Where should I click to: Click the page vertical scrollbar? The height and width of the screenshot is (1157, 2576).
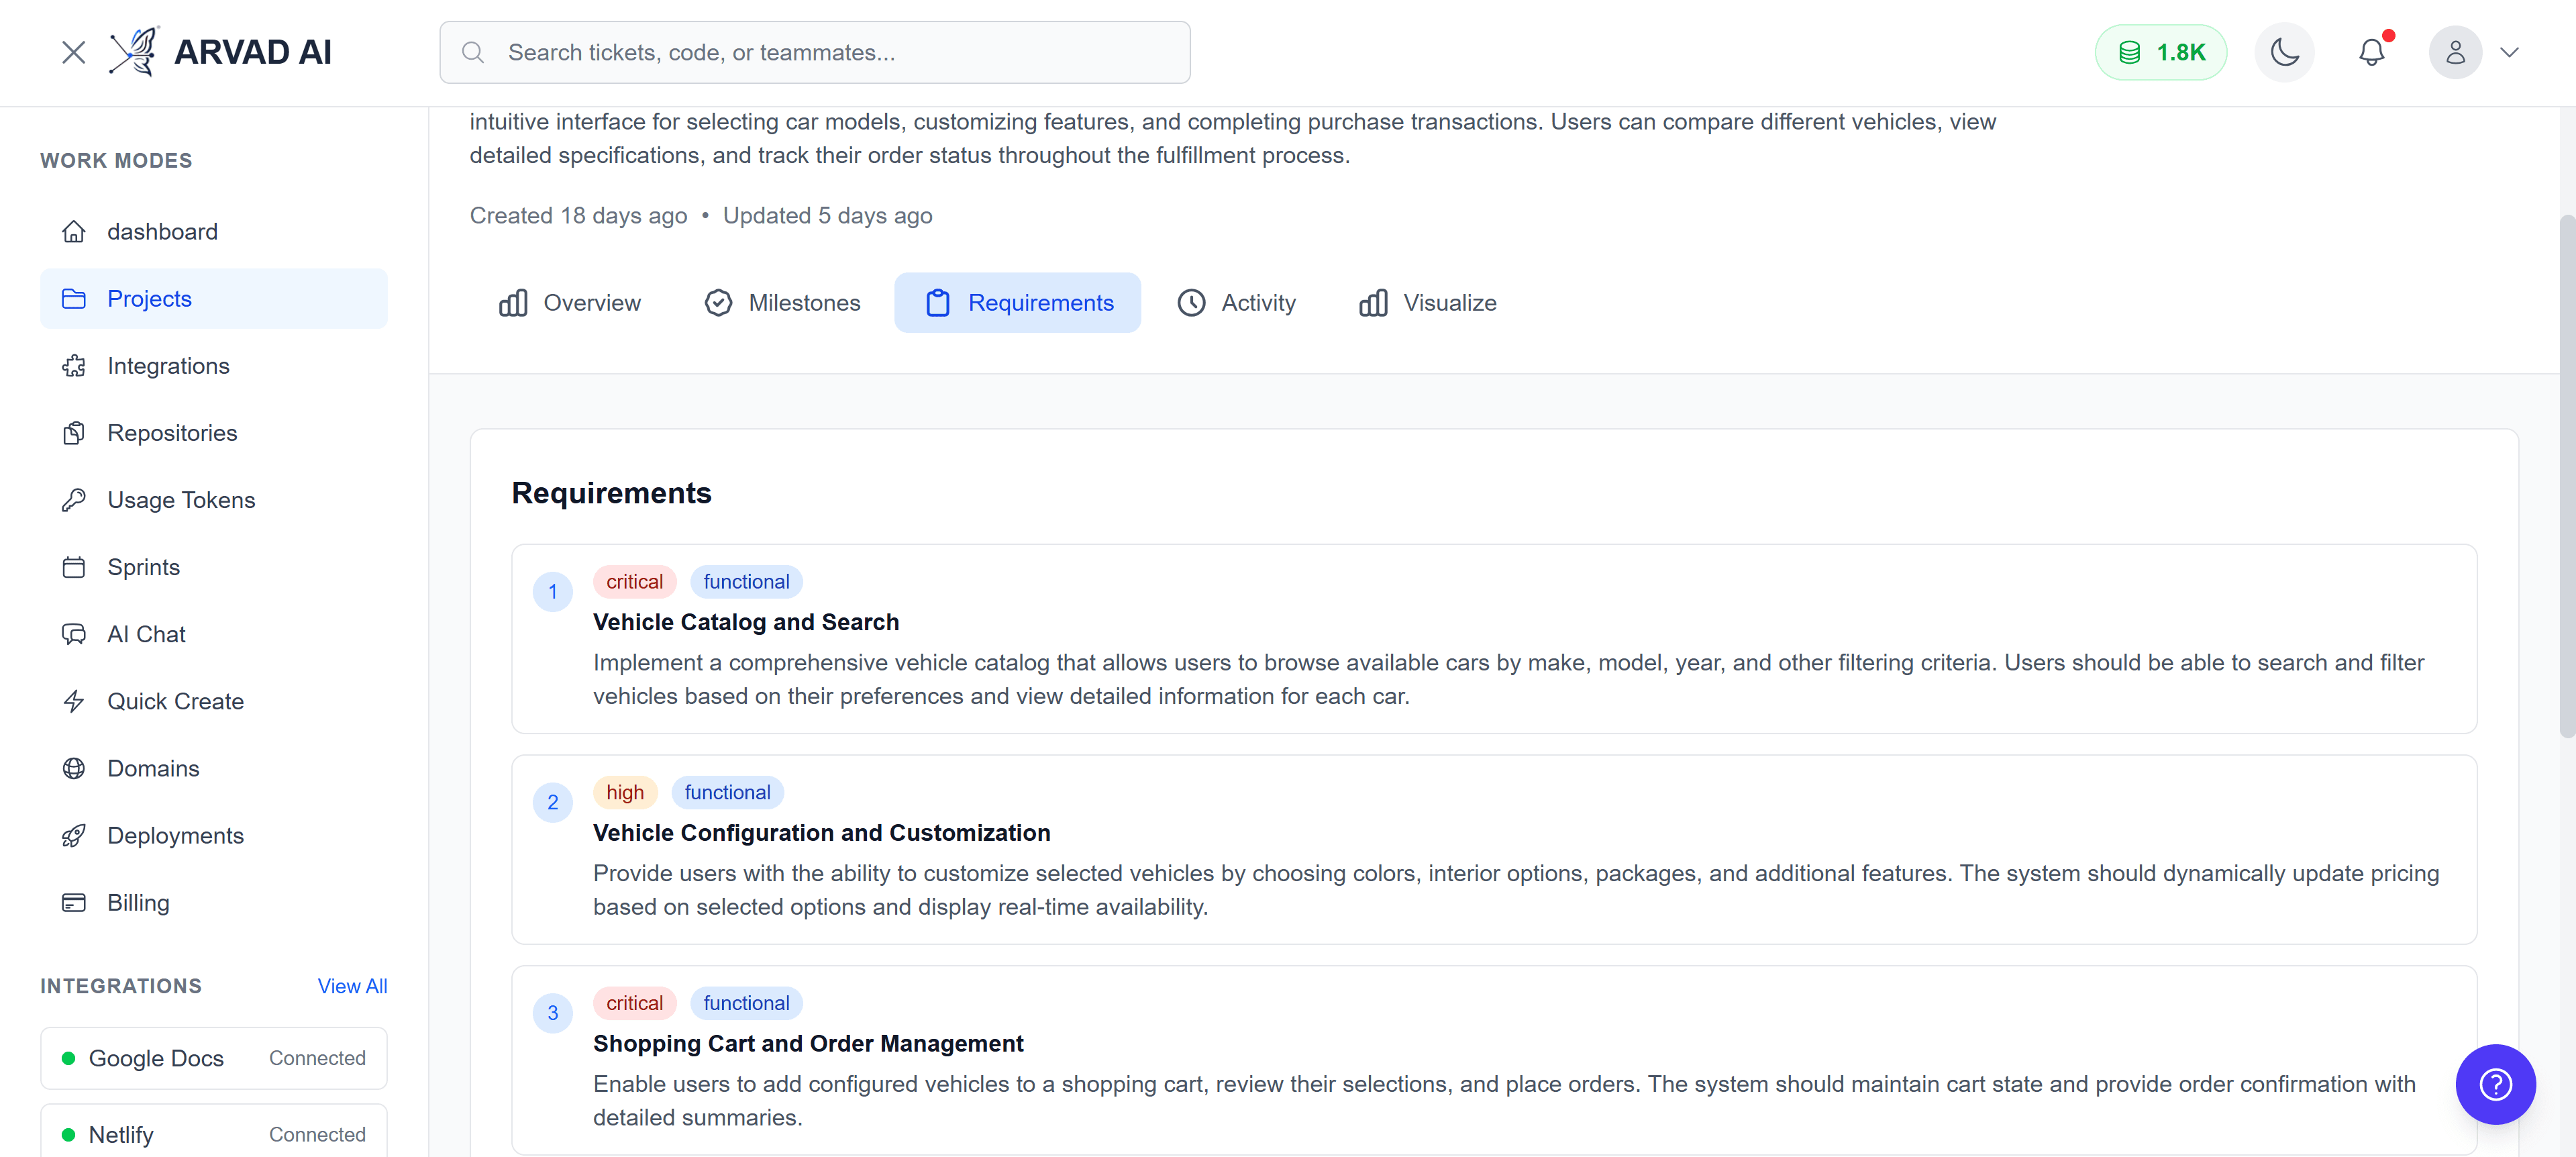click(2566, 475)
